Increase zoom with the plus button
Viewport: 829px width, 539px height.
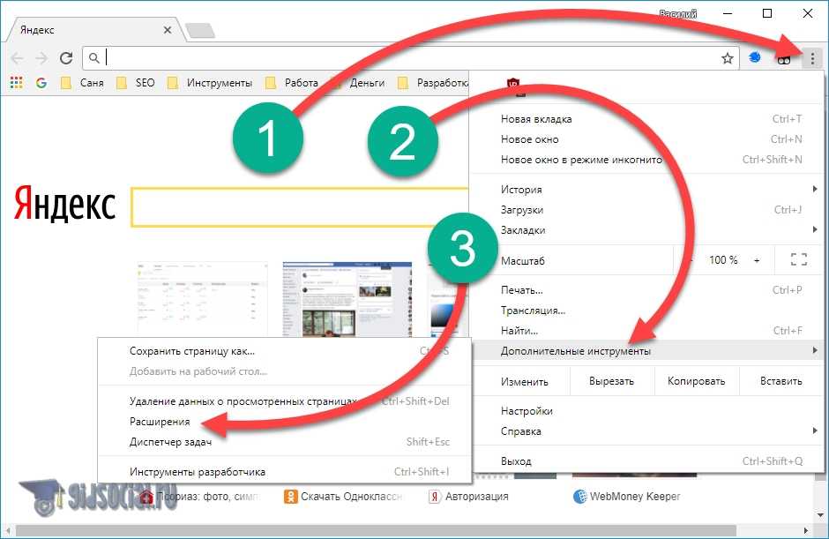(757, 260)
